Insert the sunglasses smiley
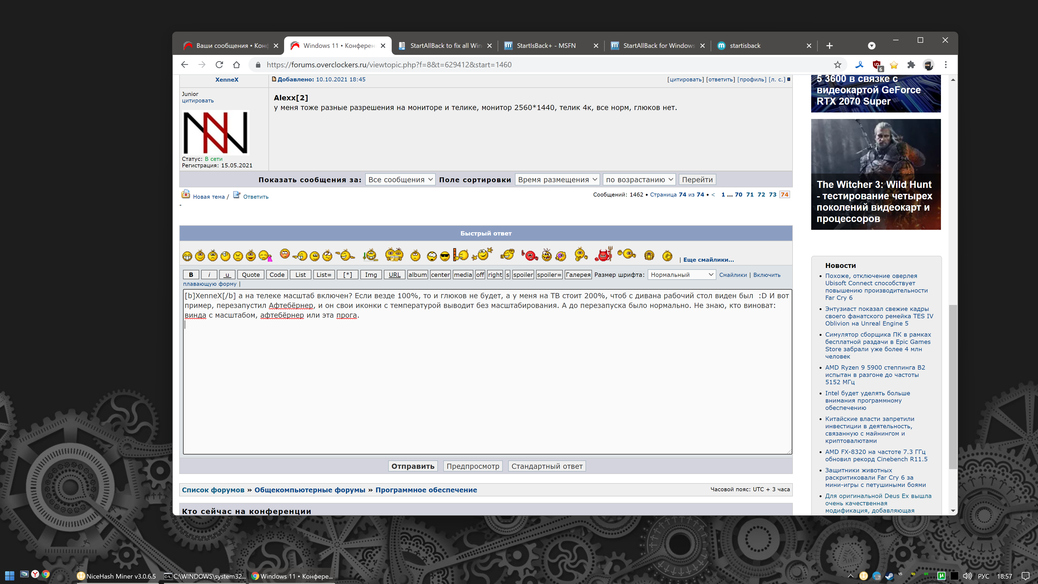The height and width of the screenshot is (584, 1038). 444,256
